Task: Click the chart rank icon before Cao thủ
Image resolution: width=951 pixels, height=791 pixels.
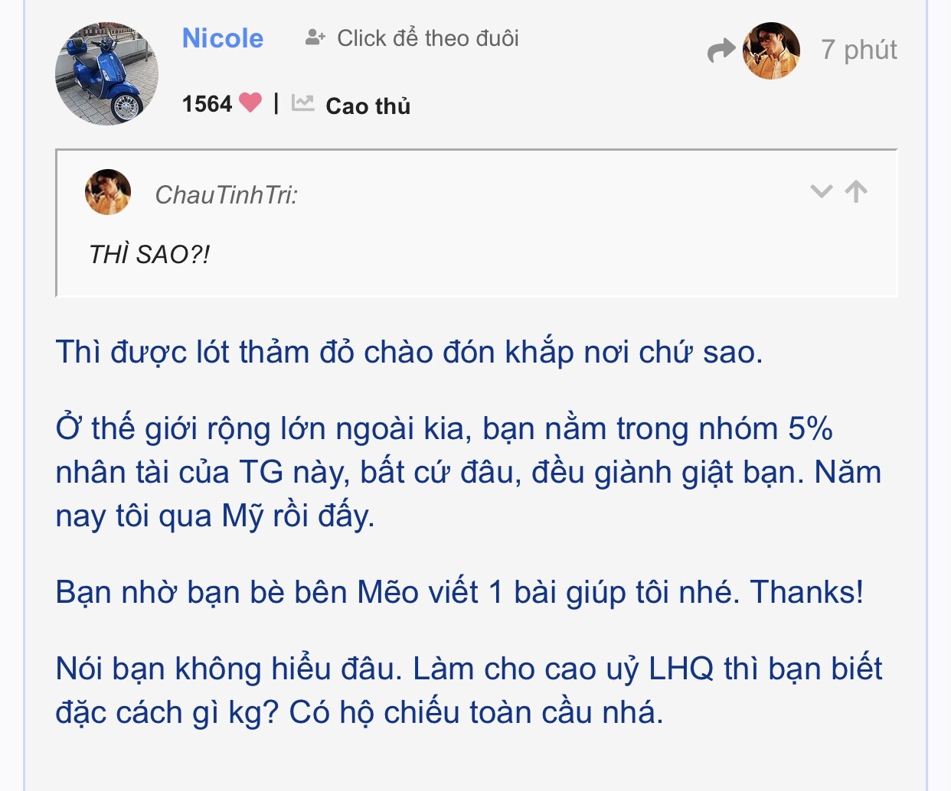Action: [x=303, y=103]
